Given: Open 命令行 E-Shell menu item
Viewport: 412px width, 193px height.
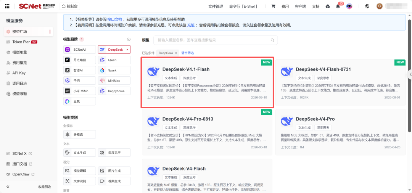Looking at the screenshot, I should pos(243,6).
